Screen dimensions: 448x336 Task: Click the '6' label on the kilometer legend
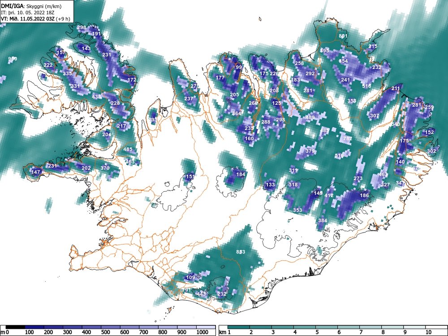[x=339, y=332]
